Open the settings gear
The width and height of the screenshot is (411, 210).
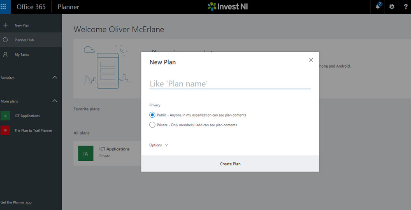pyautogui.click(x=392, y=7)
